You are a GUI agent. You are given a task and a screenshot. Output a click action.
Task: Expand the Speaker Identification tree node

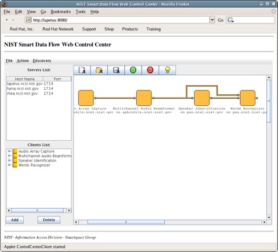pos(9,160)
